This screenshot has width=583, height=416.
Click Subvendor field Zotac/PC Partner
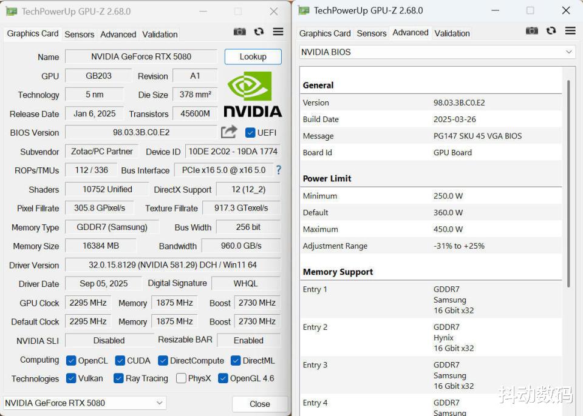point(102,152)
